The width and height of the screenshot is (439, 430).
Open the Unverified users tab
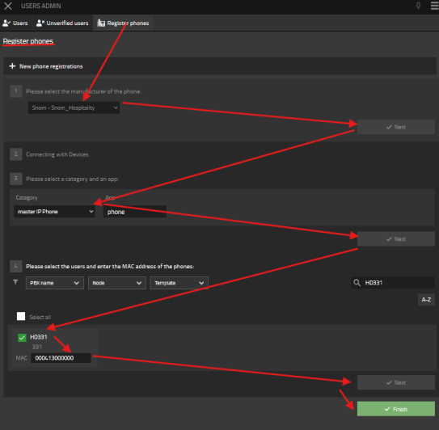pyautogui.click(x=62, y=23)
